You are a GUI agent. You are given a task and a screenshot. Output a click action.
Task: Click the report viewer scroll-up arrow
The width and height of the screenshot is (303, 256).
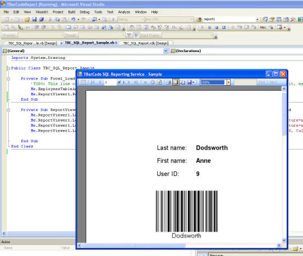coord(284,89)
